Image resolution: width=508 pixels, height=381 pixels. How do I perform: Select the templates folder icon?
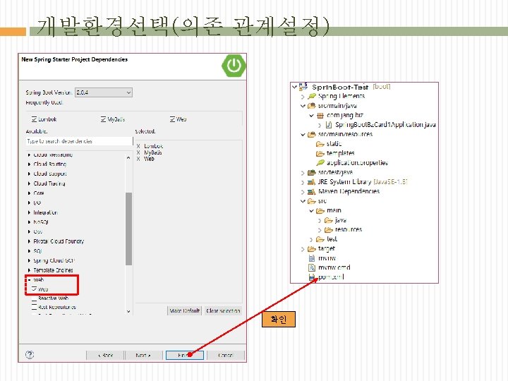[x=320, y=153]
